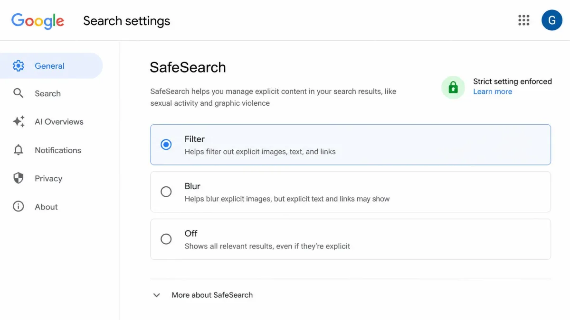Click the About info icon

point(18,207)
